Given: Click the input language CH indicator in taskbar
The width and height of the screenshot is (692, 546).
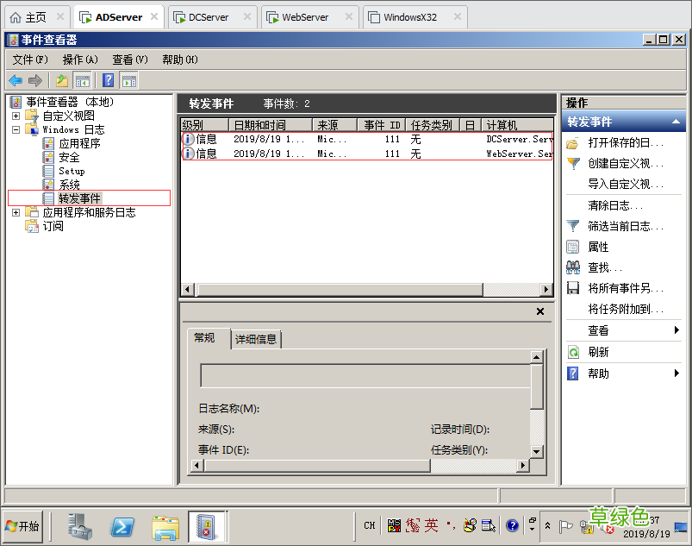Looking at the screenshot, I should coord(368,525).
